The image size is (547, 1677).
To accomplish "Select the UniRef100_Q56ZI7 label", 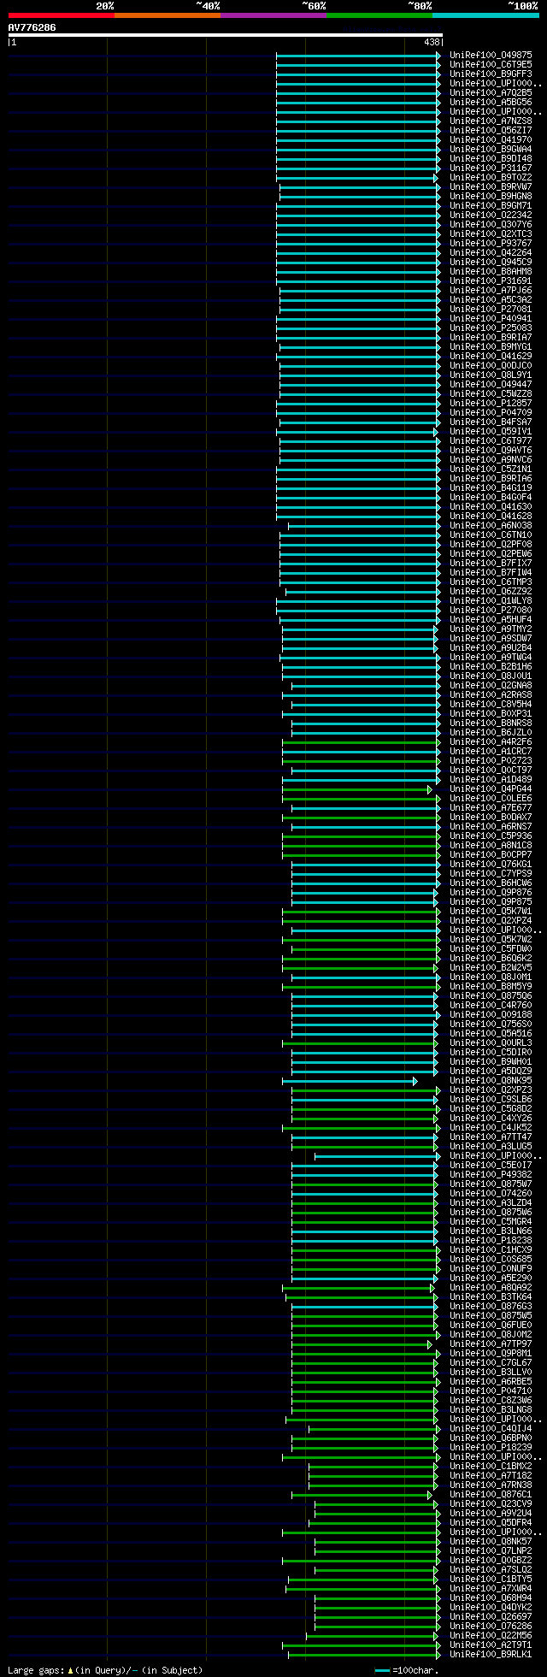I will click(491, 131).
